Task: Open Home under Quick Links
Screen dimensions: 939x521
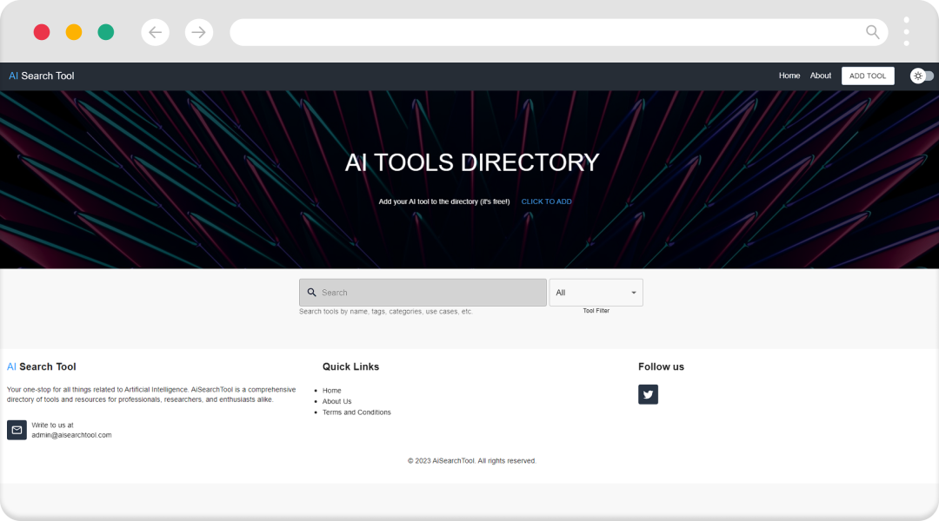Action: coord(332,391)
